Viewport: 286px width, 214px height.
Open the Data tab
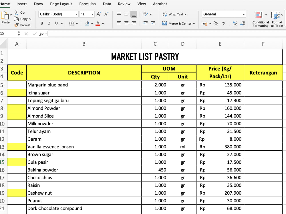[107, 4]
